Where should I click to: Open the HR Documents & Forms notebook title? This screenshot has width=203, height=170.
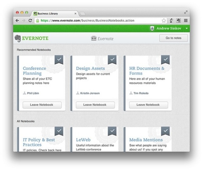147,71
